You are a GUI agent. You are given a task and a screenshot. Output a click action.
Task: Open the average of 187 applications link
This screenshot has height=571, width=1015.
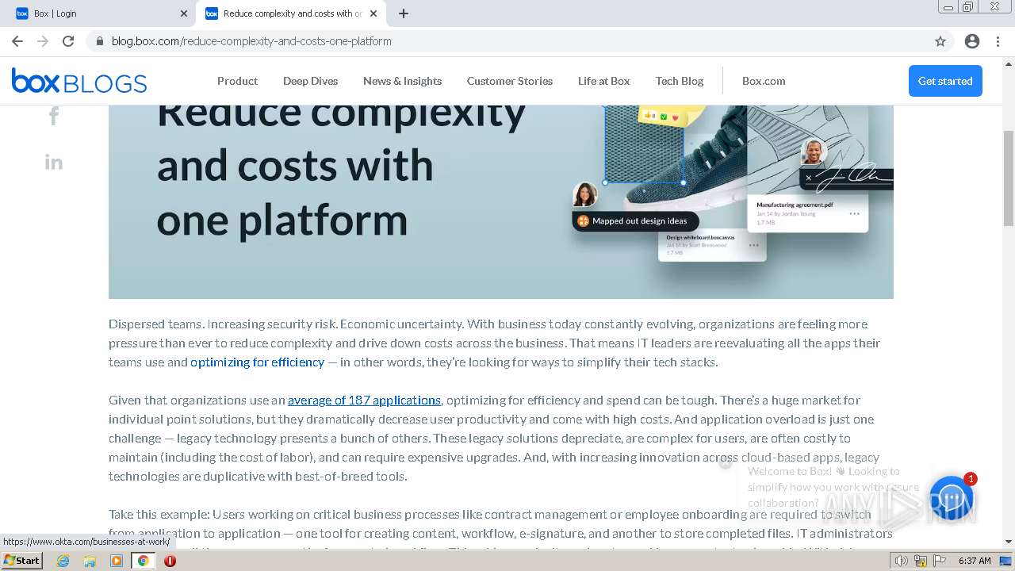(x=364, y=400)
